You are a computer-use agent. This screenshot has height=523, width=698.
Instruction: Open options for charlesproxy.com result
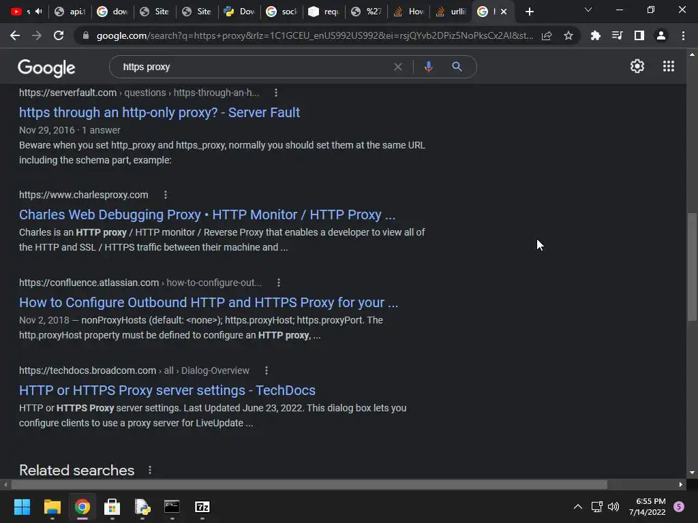click(166, 195)
